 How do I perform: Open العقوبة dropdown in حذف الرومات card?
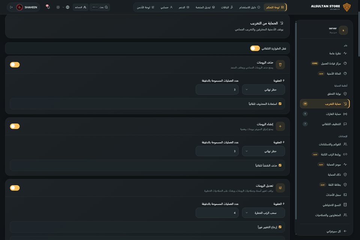(x=263, y=90)
